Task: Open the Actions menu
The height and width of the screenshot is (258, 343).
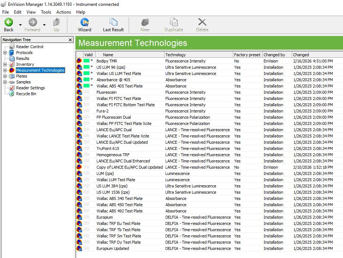Action: click(64, 12)
